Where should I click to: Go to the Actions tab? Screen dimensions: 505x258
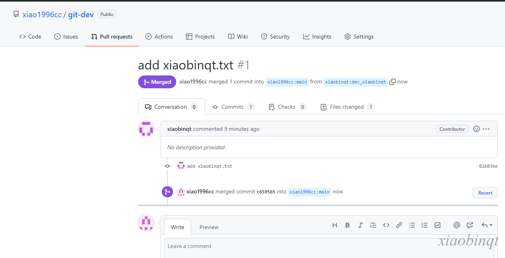pos(159,37)
